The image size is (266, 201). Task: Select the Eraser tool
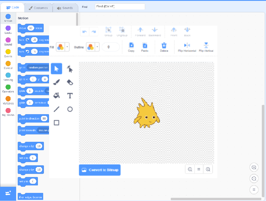(x=70, y=82)
